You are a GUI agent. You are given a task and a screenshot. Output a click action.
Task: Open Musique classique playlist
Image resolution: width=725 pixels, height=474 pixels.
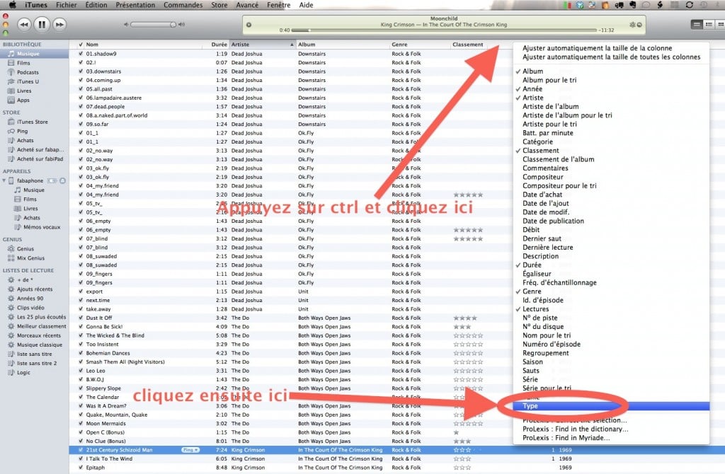(x=40, y=345)
